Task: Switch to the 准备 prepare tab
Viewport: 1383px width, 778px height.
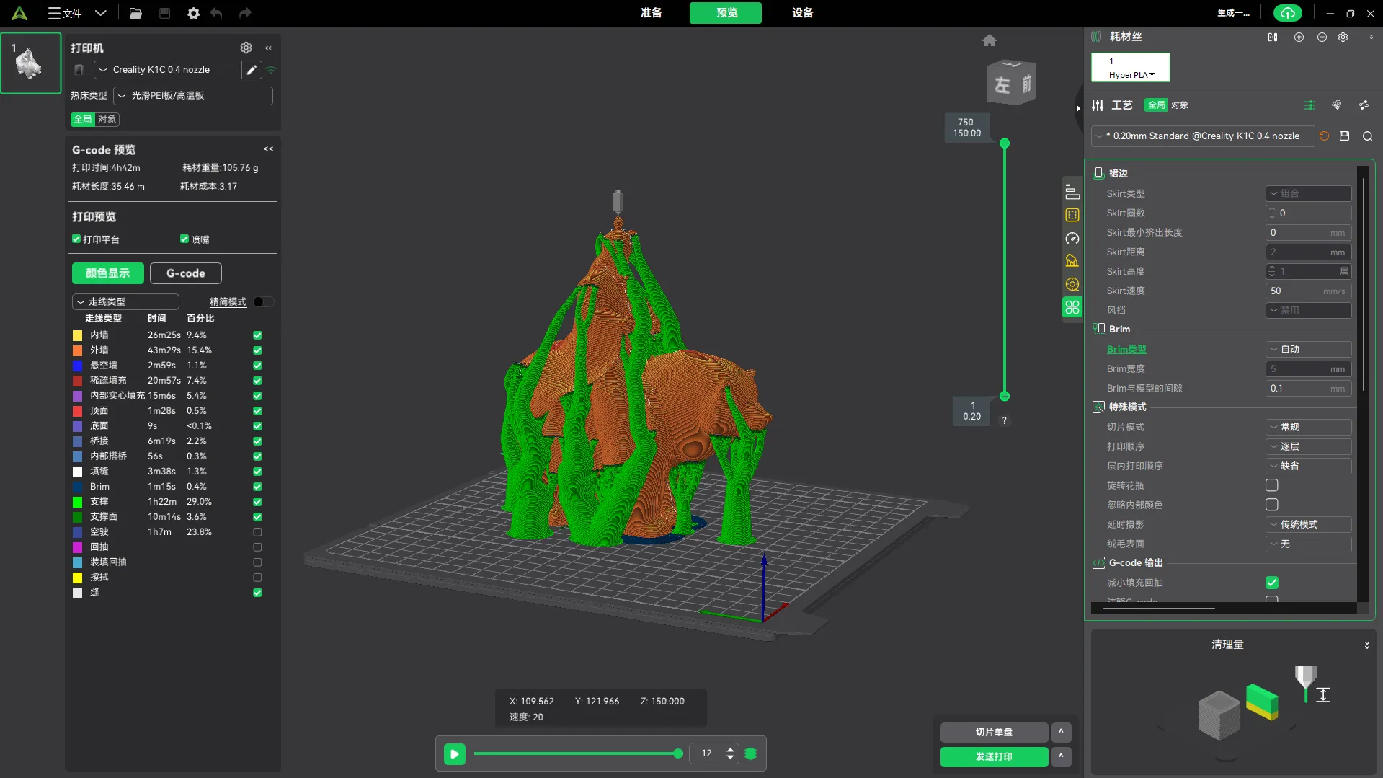Action: tap(651, 13)
